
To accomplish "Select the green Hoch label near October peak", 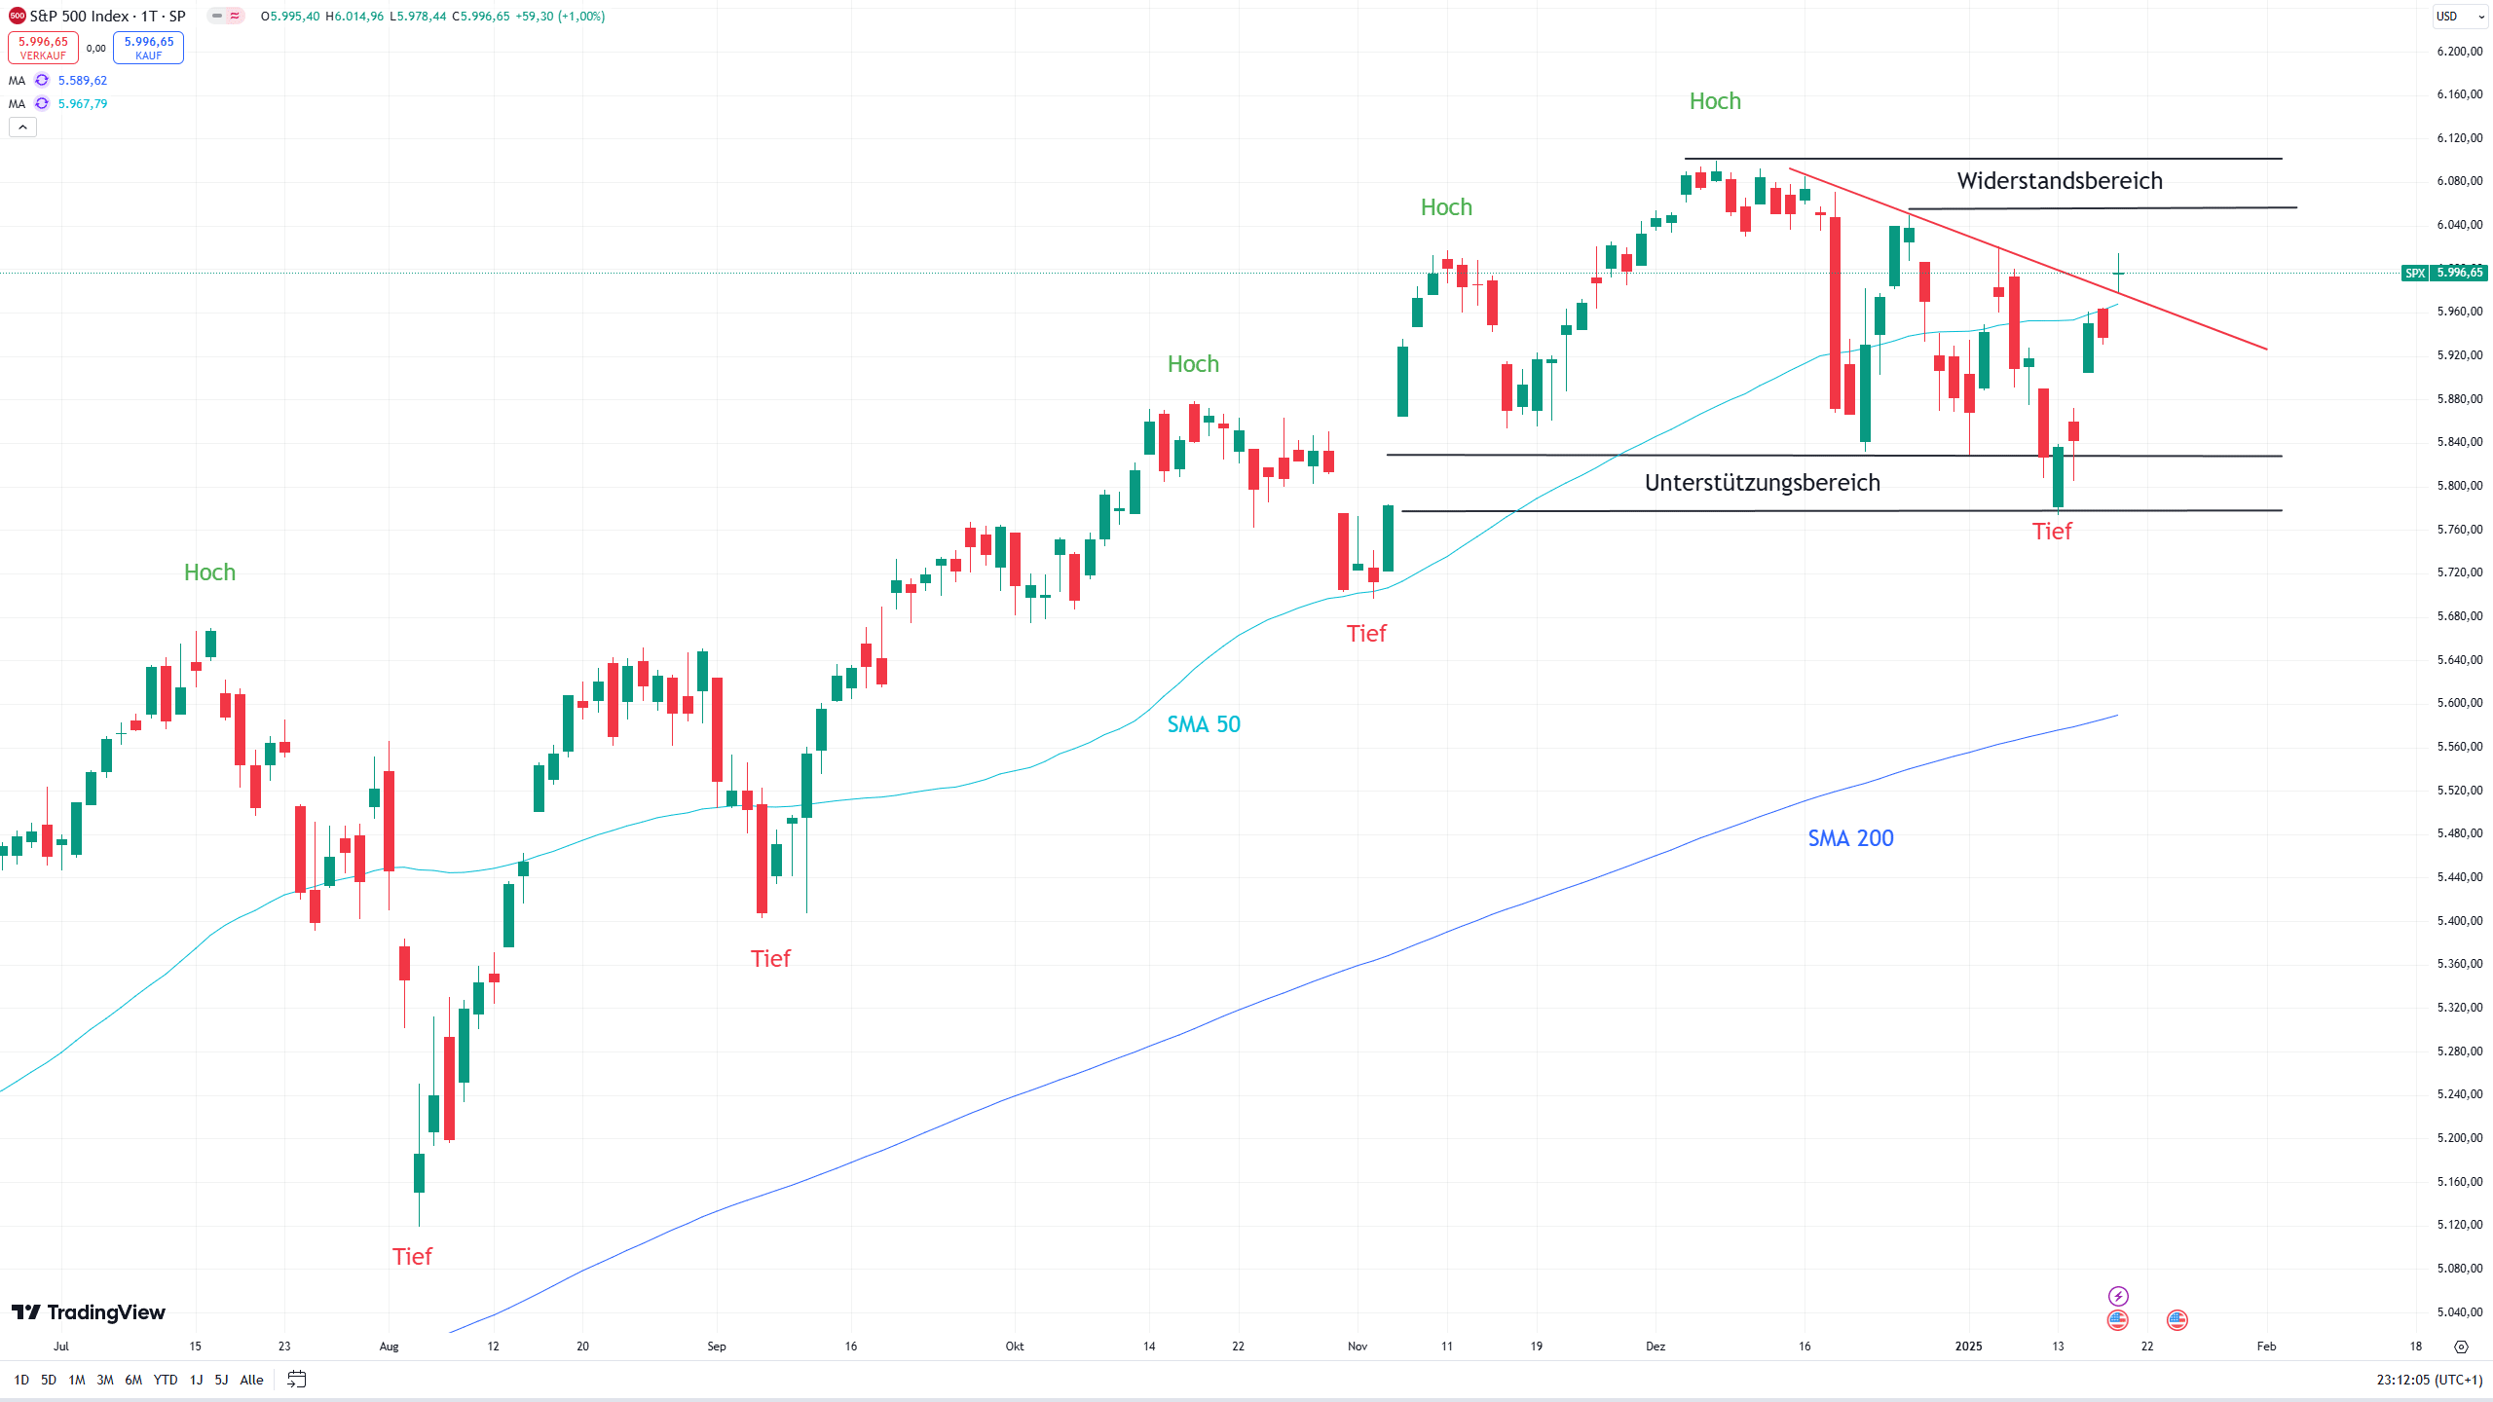I will click(1193, 364).
